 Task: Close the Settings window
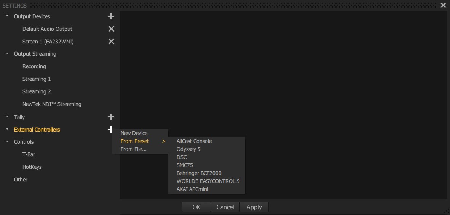click(x=443, y=5)
